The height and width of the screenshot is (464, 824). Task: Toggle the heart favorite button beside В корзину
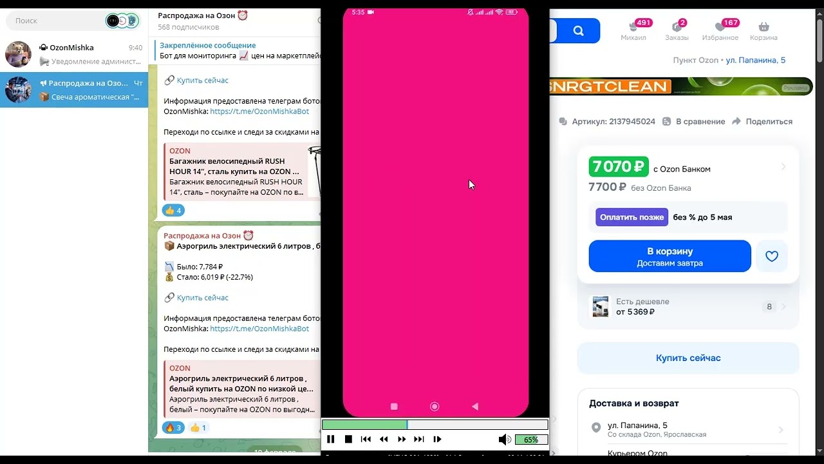(x=772, y=256)
